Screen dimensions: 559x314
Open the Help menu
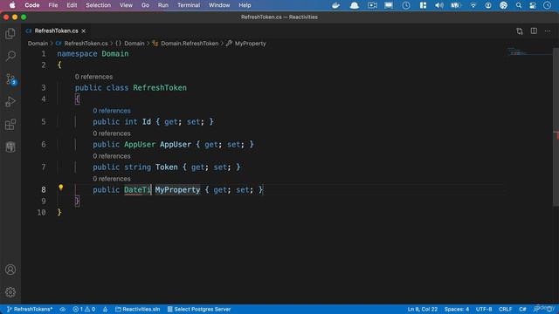click(245, 5)
